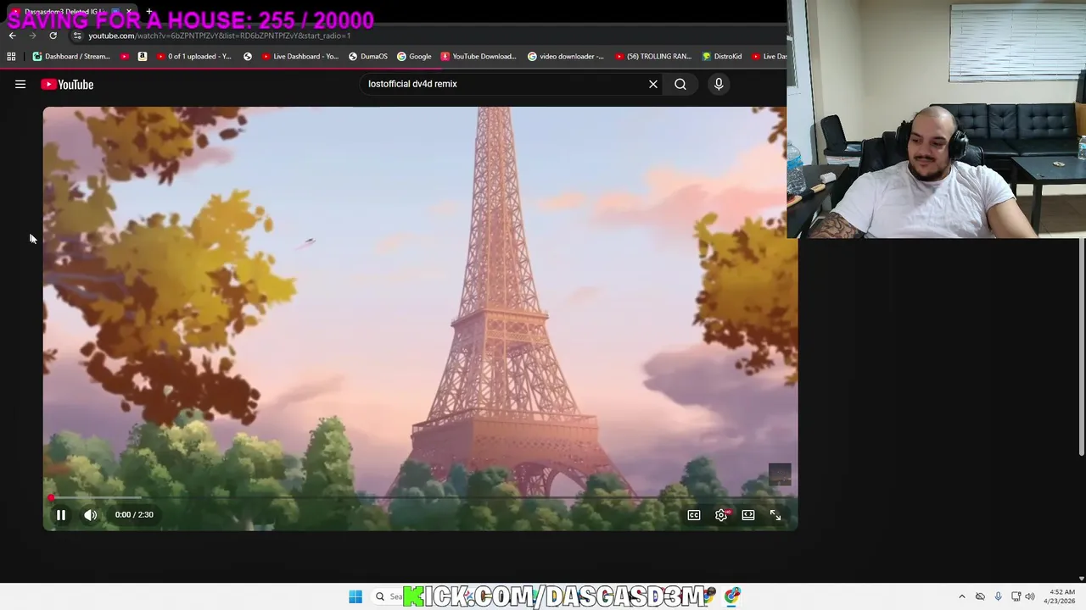Viewport: 1086px width, 610px height.
Task: Click the browser forward arrow
Action: tap(32, 36)
